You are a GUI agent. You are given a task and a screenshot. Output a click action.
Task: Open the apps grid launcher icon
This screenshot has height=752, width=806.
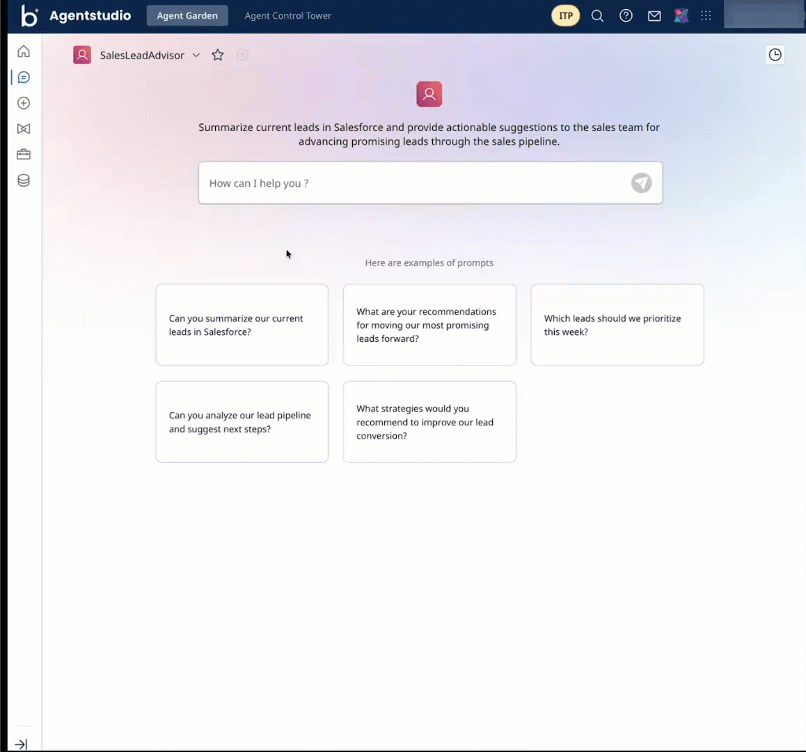coord(706,15)
